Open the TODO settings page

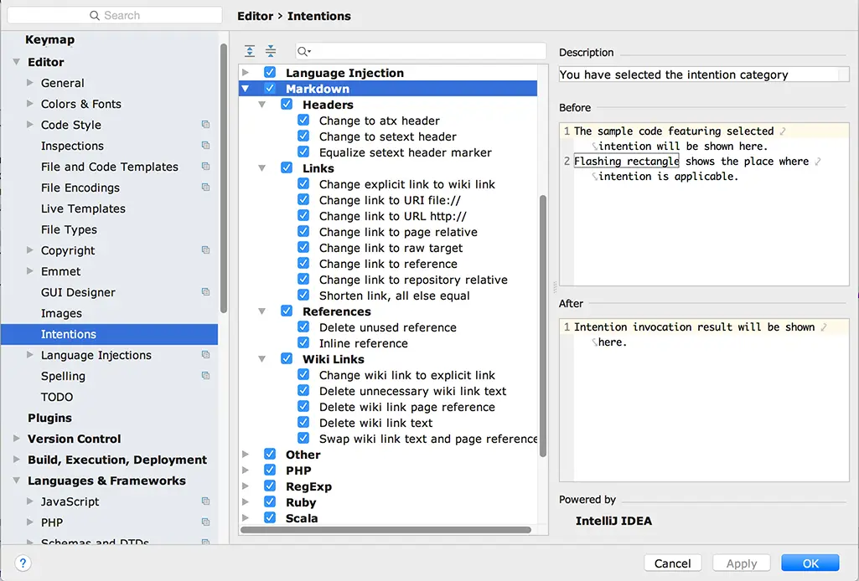pyautogui.click(x=57, y=397)
